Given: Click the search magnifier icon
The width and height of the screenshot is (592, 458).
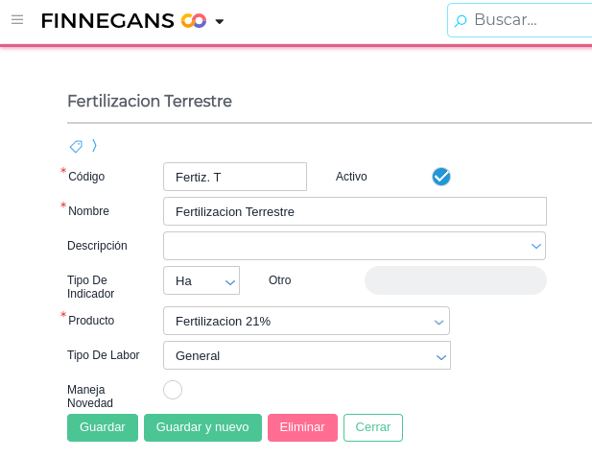Looking at the screenshot, I should click(x=461, y=20).
